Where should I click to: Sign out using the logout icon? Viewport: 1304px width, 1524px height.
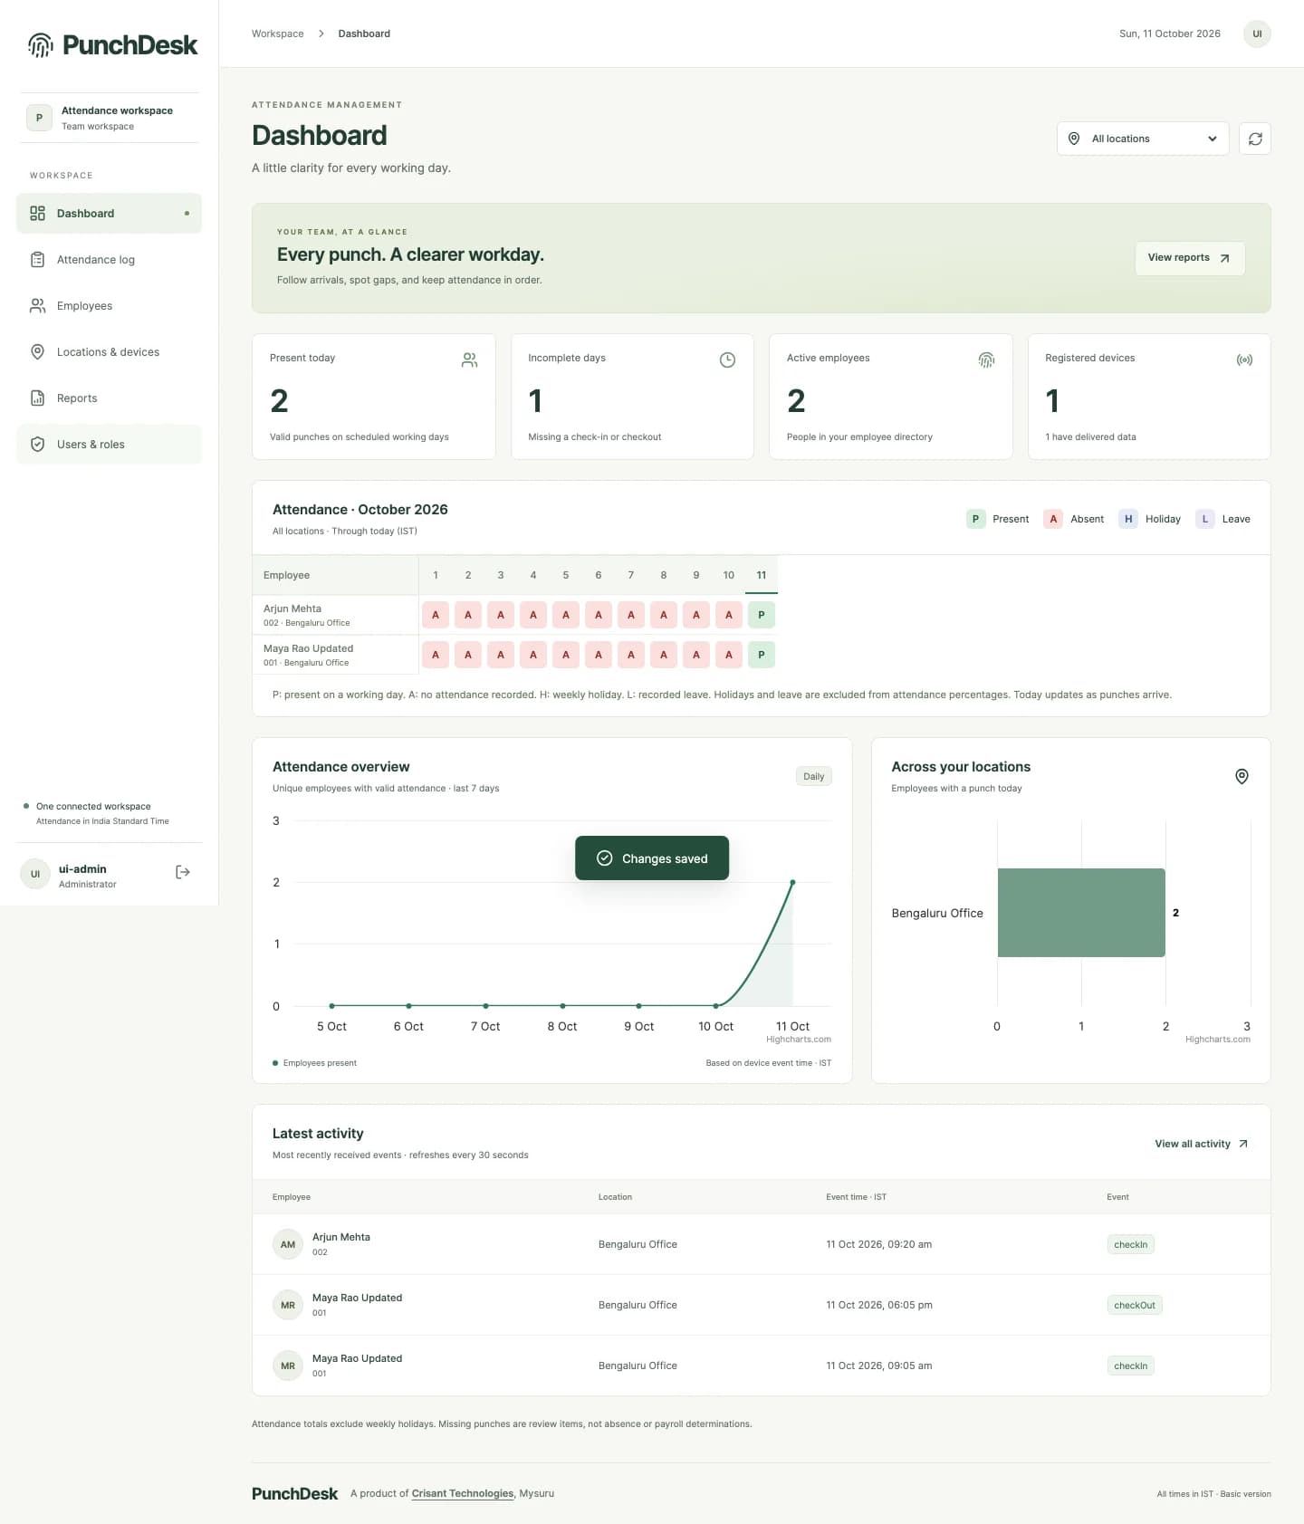pos(183,872)
